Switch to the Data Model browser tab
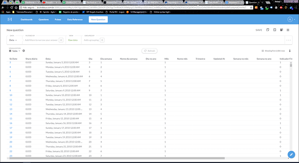This screenshot has width=299, height=163. (x=214, y=3)
